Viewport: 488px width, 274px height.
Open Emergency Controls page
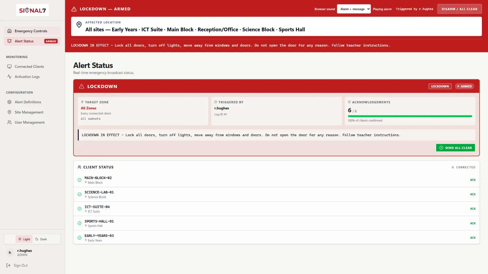click(32, 31)
